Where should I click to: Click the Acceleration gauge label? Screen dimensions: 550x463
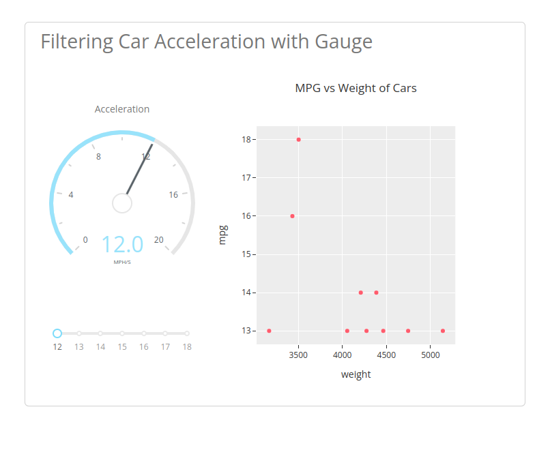click(122, 109)
